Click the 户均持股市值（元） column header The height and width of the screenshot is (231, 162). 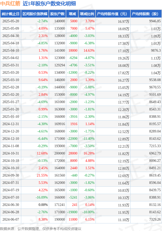pos(113,14)
